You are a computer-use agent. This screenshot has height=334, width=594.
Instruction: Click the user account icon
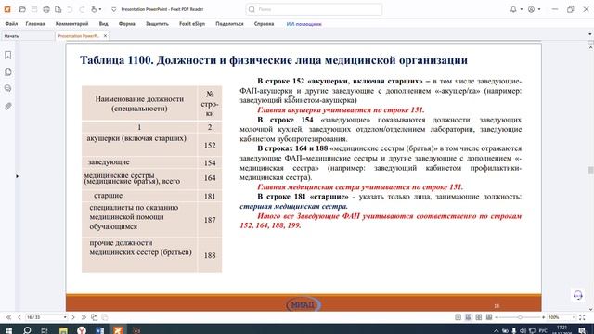[x=532, y=9]
